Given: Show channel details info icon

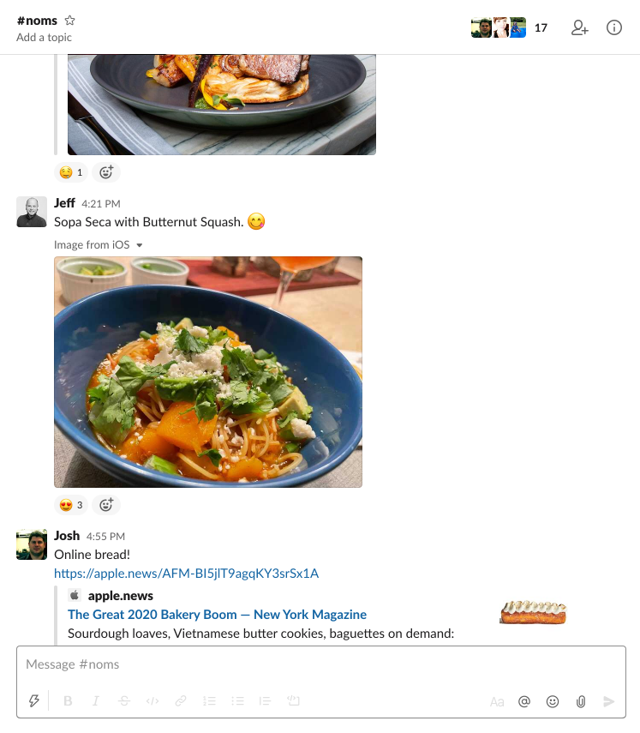Looking at the screenshot, I should click(x=614, y=28).
